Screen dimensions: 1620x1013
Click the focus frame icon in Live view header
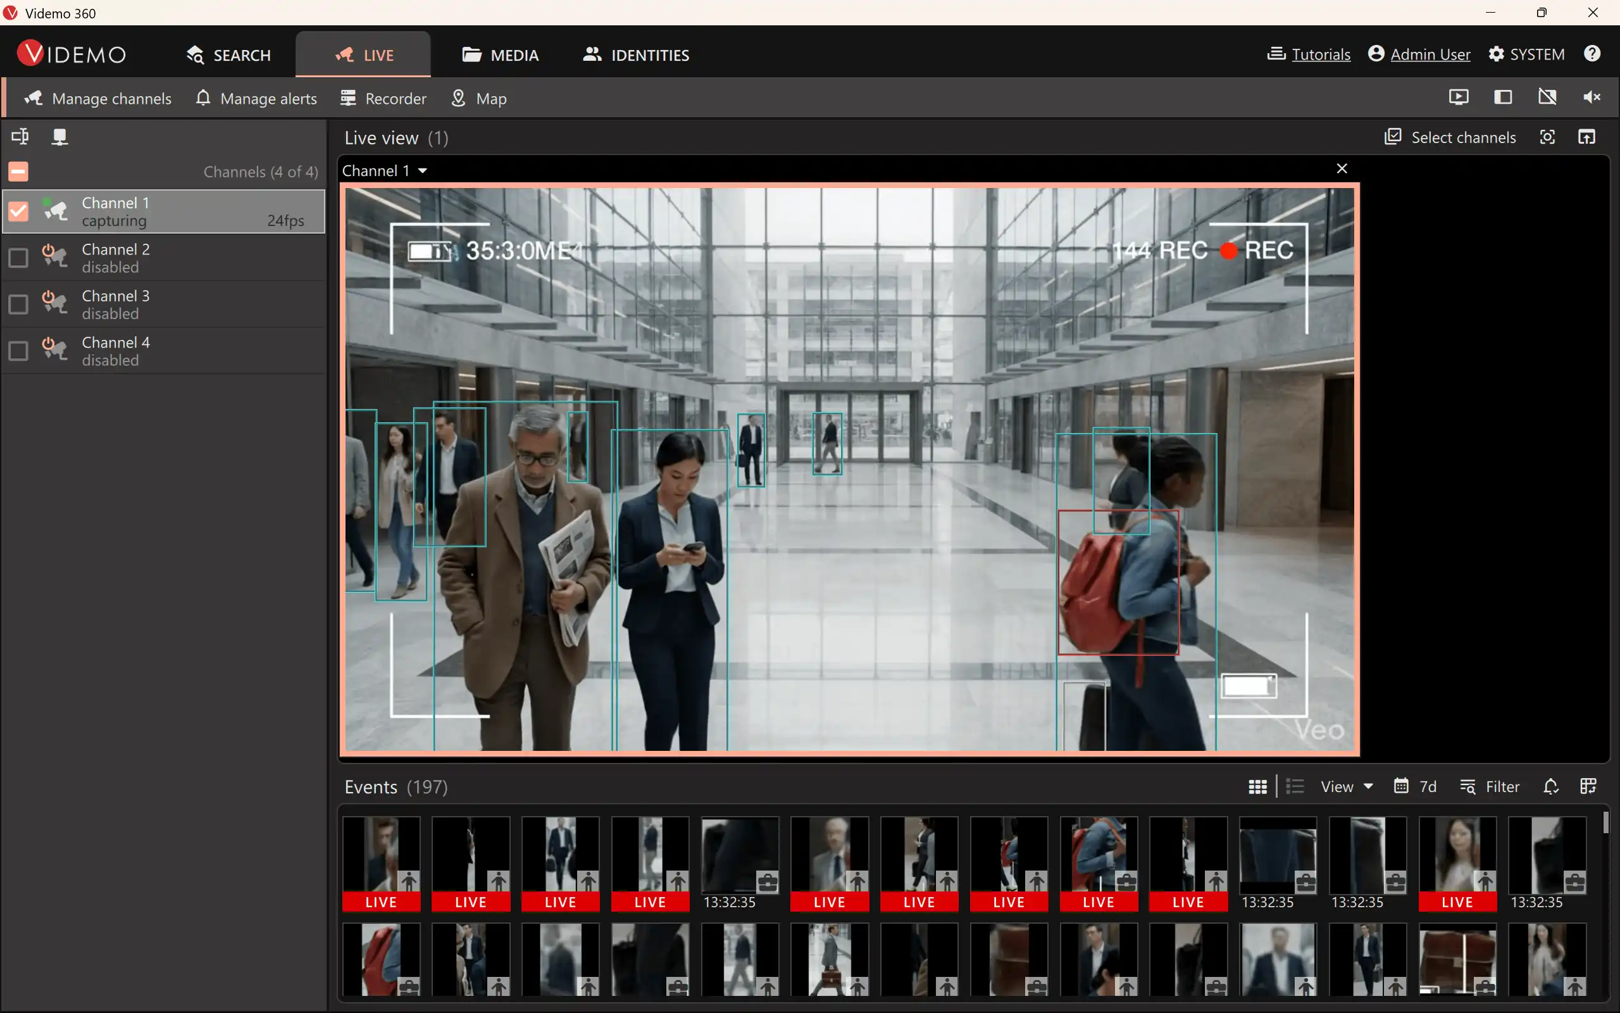pos(1547,137)
